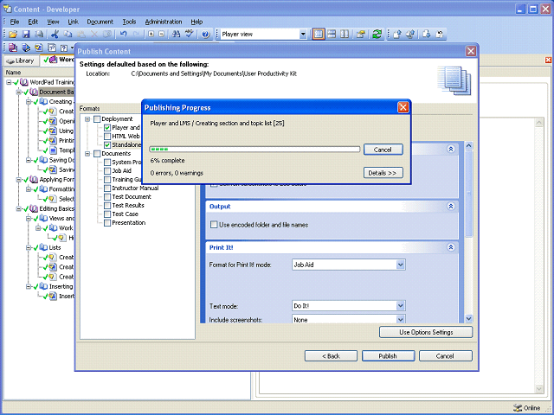The height and width of the screenshot is (415, 554).
Task: Open the Administration menu
Action: pyautogui.click(x=164, y=22)
